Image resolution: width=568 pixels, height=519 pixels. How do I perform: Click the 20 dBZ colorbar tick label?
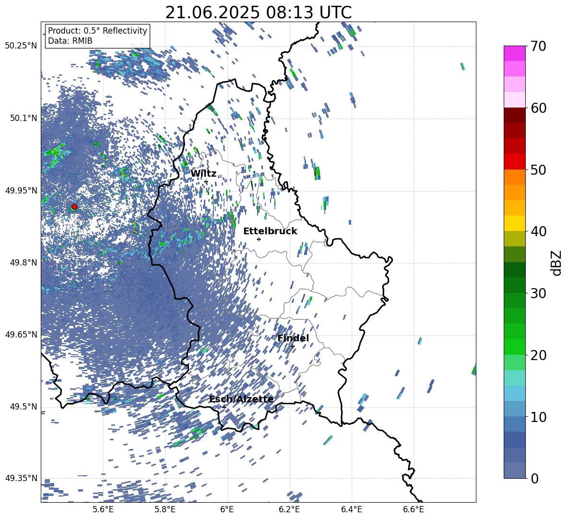pos(538,355)
